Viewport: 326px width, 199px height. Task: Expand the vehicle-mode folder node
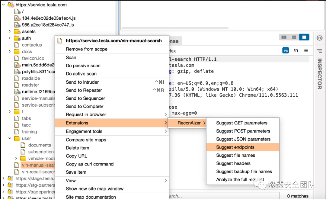click(16, 158)
